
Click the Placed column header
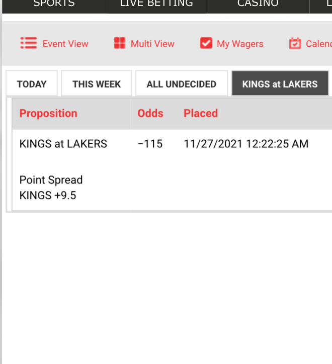(x=201, y=113)
